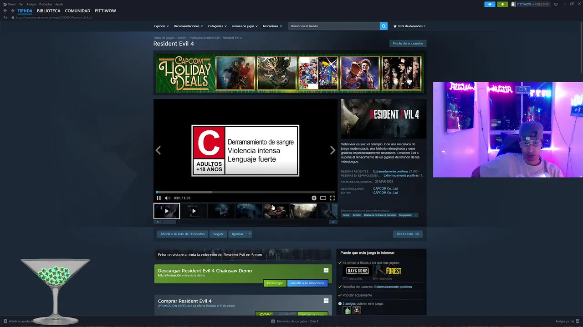
Task: Switch to the COMUNIDAD tab
Action: coord(77,11)
